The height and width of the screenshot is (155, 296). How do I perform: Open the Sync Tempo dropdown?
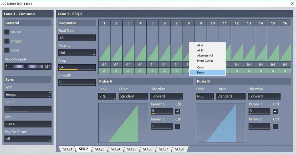[x=28, y=94]
